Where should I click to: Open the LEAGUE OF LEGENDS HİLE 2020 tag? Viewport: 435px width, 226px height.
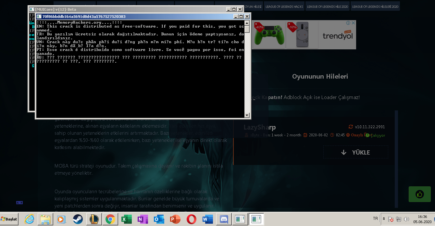pyautogui.click(x=327, y=6)
